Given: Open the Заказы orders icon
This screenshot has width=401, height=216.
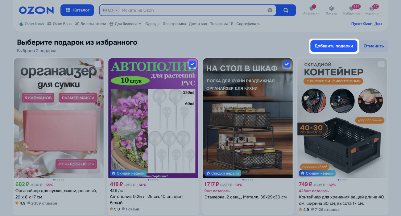Looking at the screenshot, I should tap(331, 9).
